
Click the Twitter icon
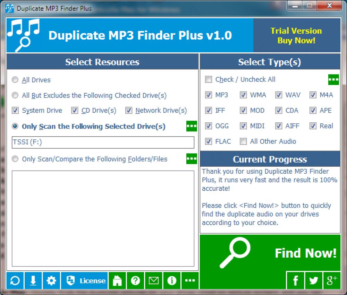[313, 280]
